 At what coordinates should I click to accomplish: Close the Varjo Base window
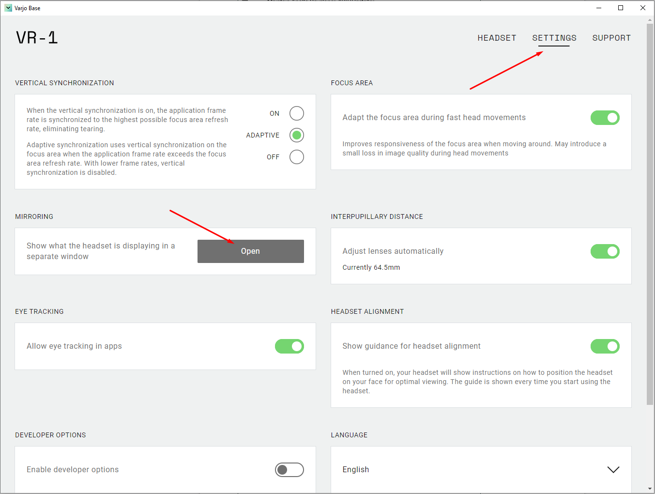(x=643, y=8)
